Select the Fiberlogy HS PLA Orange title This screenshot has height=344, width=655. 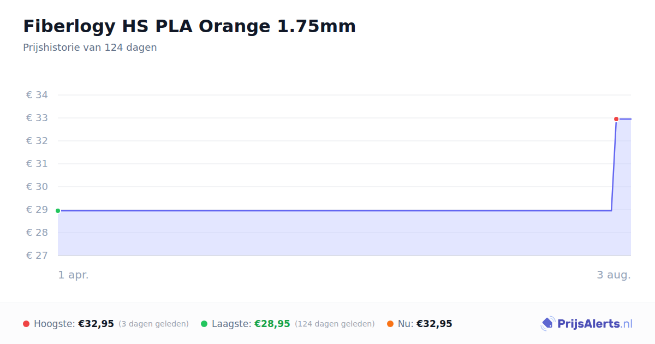(189, 26)
